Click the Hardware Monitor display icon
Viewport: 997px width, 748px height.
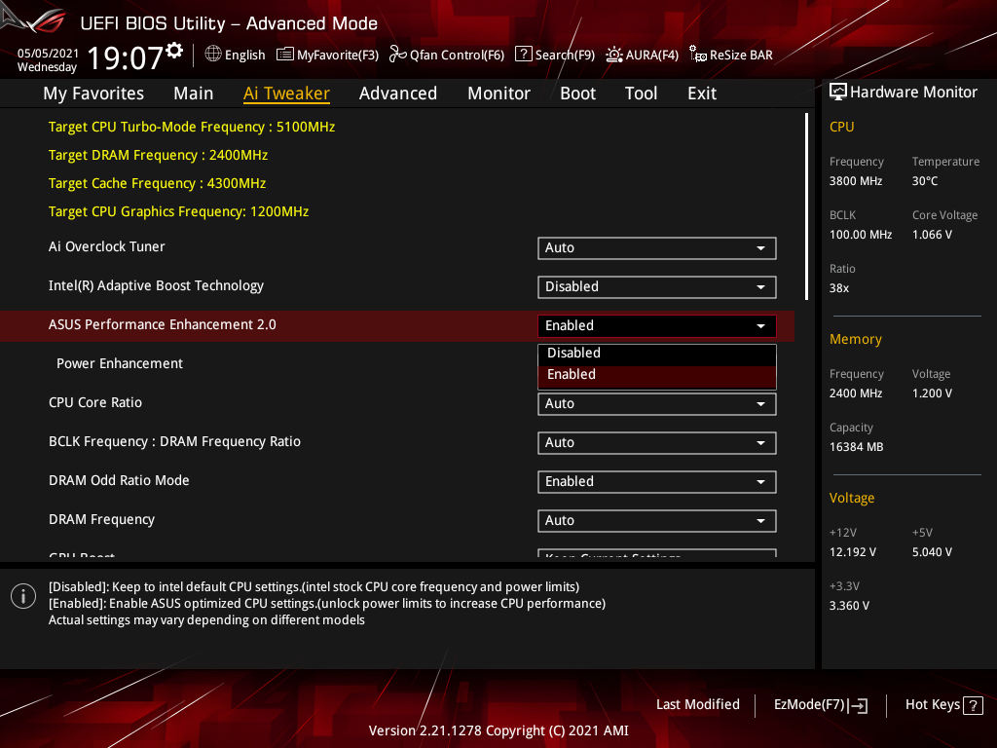pyautogui.click(x=838, y=92)
